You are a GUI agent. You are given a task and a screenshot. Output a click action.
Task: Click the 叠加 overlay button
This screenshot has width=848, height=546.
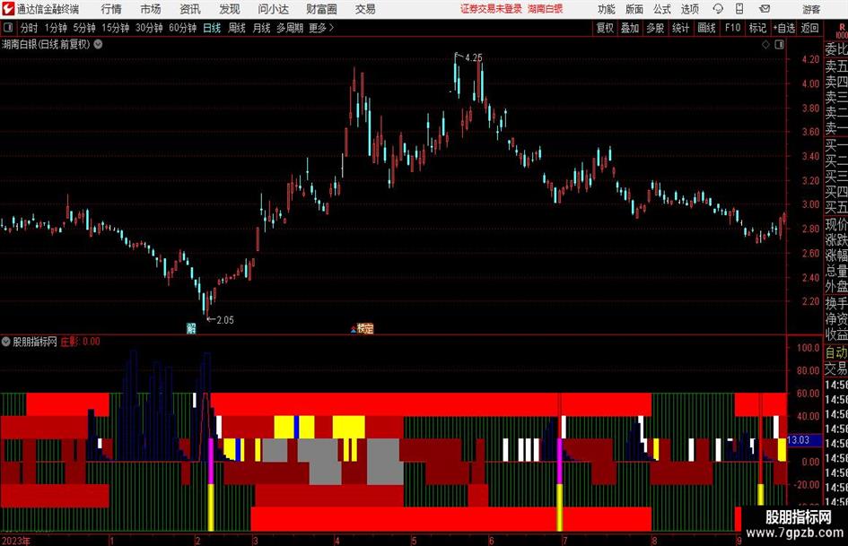[x=630, y=28]
